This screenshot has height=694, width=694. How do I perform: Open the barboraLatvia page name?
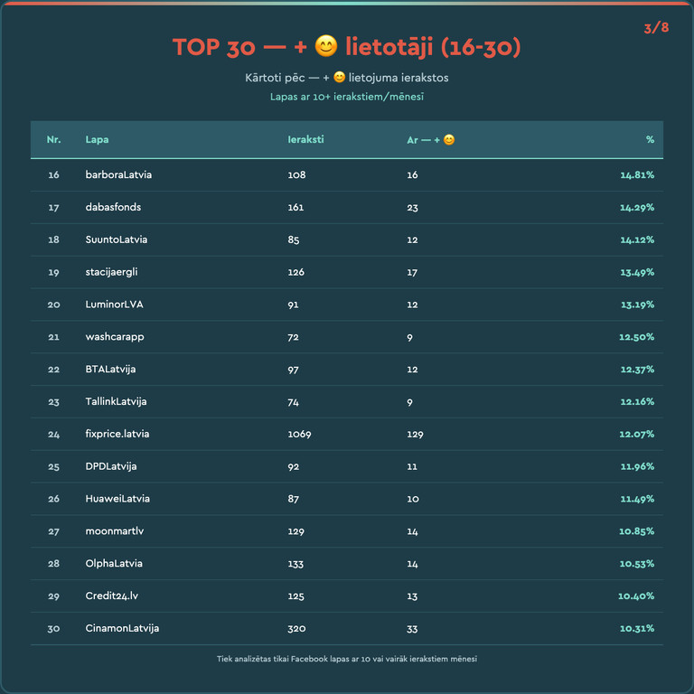pos(118,174)
